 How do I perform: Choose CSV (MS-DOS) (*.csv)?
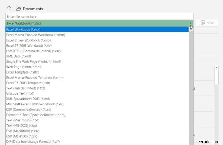click(x=97, y=136)
